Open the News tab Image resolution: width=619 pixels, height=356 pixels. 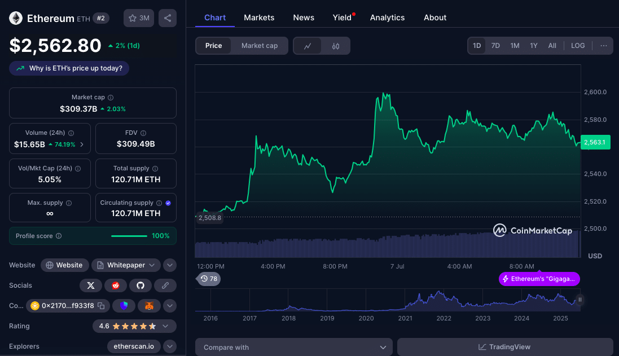click(x=304, y=17)
